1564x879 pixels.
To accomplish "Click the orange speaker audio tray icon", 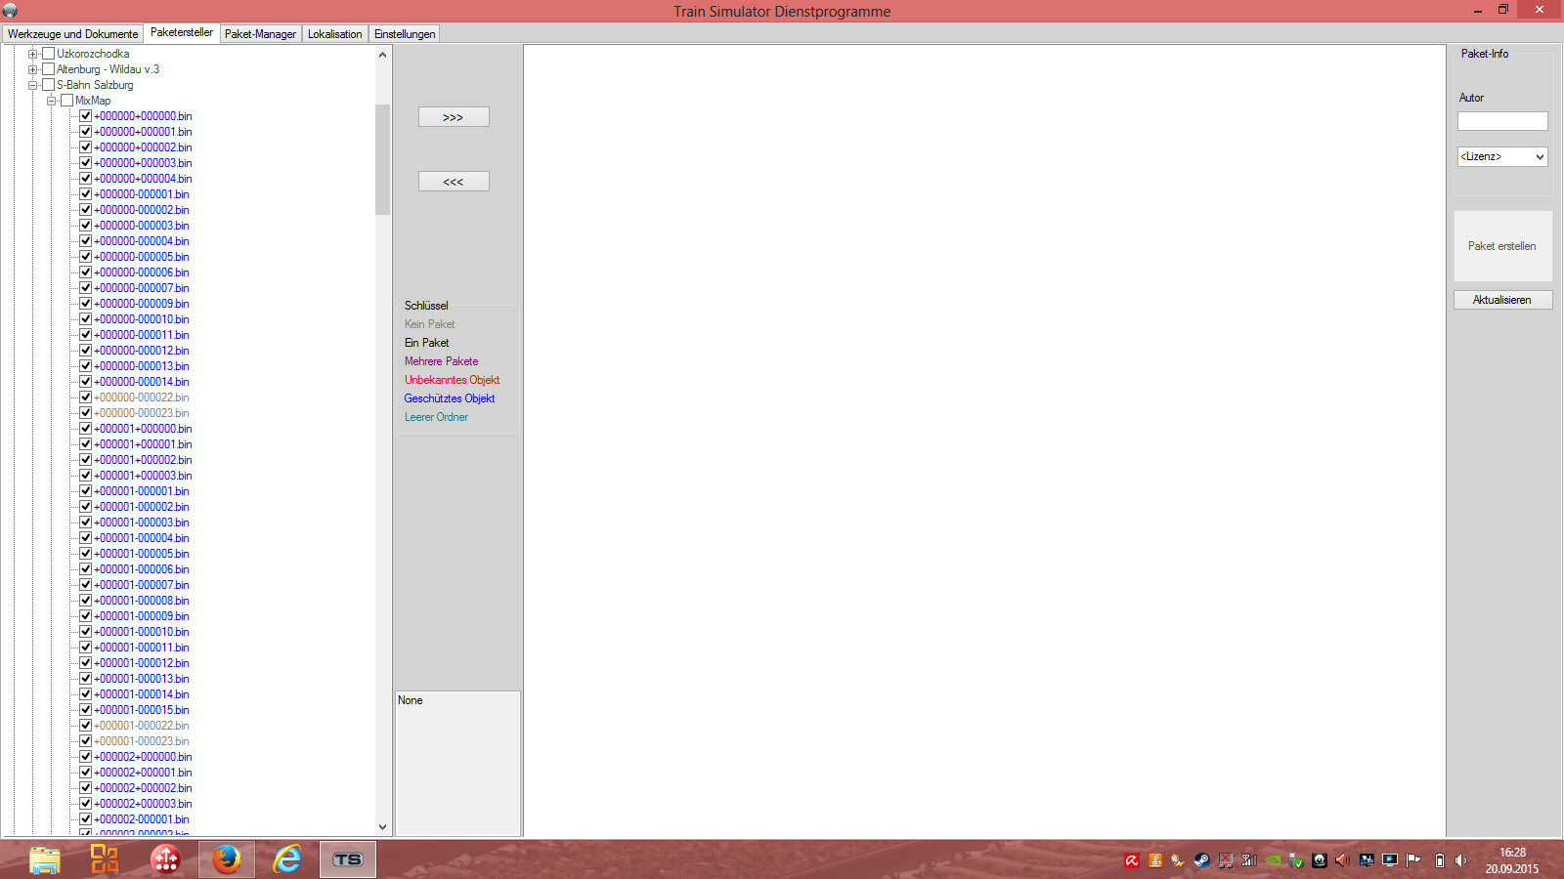I will (x=1343, y=860).
